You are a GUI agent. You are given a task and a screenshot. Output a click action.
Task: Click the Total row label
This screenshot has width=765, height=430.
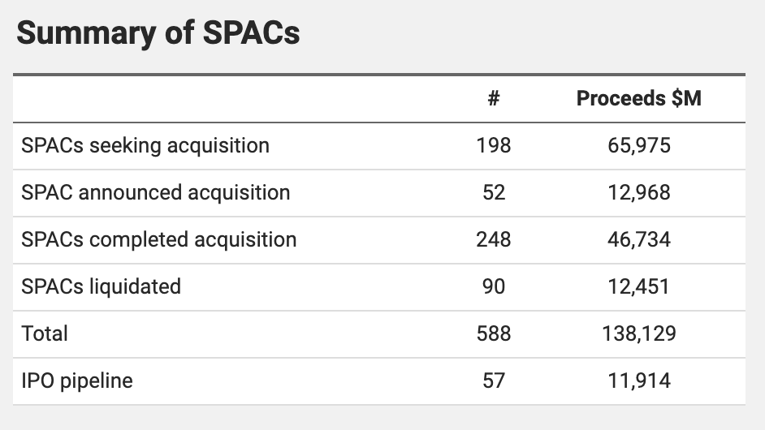tap(45, 334)
